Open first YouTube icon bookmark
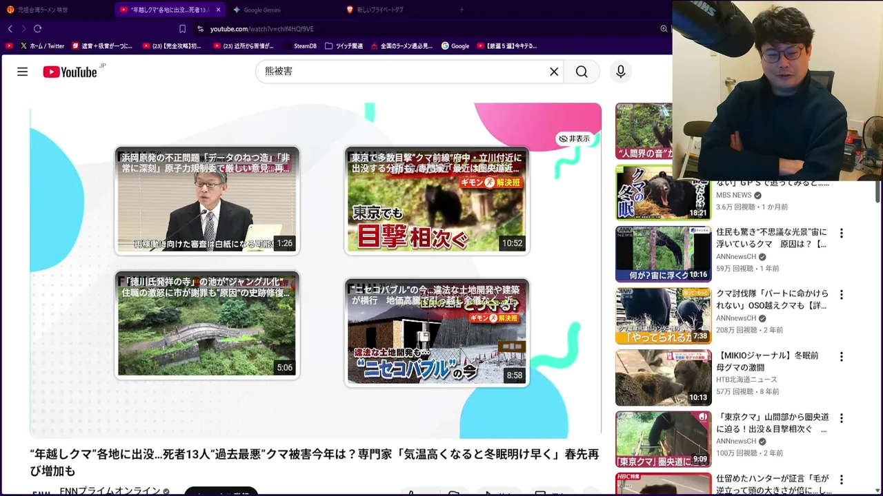 coord(9,46)
